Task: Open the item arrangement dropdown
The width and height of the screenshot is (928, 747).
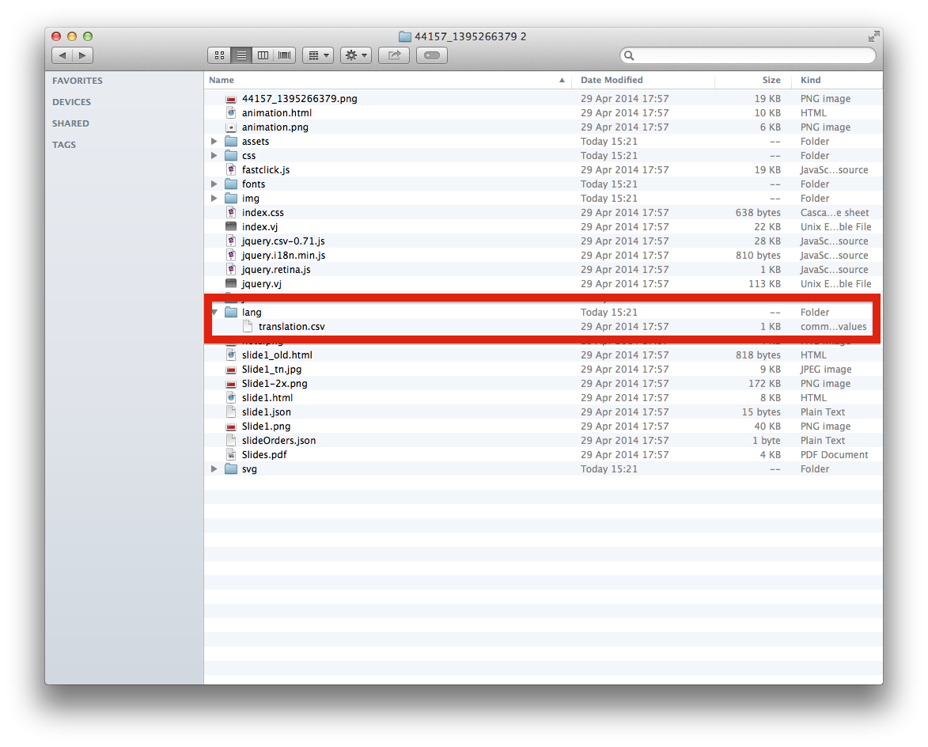Action: [317, 55]
